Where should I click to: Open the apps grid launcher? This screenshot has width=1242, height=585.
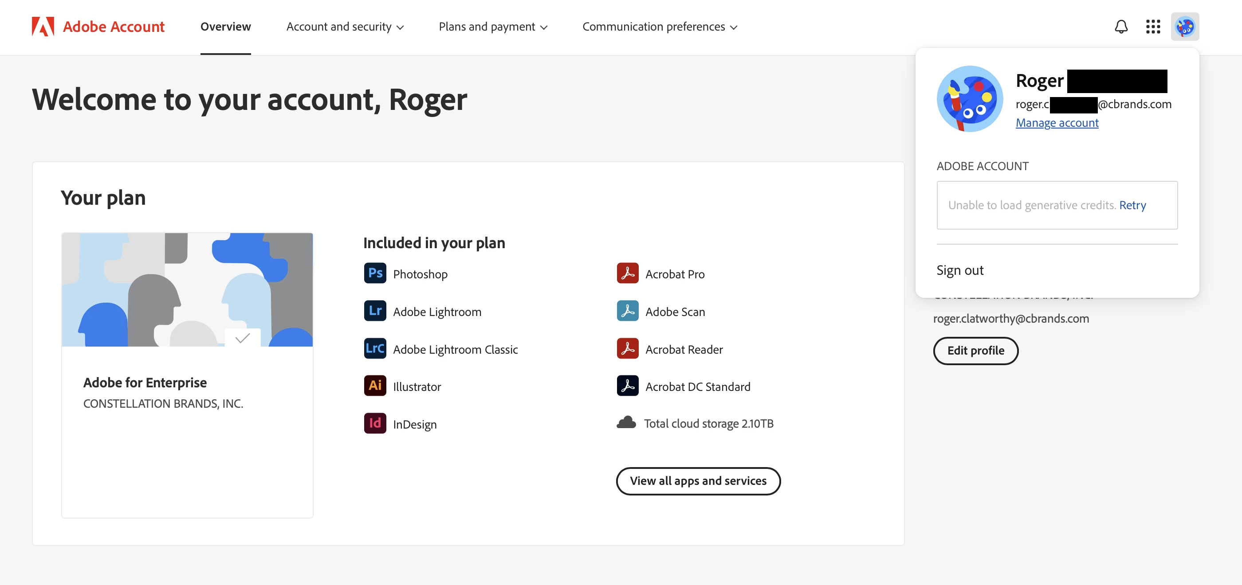click(1153, 27)
